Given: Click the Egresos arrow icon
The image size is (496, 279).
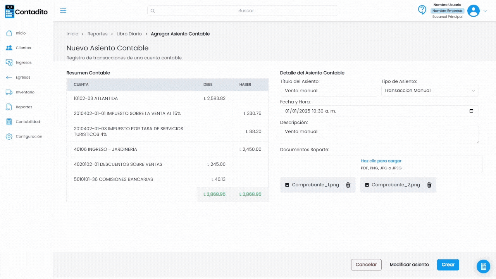Looking at the screenshot, I should pos(9,77).
